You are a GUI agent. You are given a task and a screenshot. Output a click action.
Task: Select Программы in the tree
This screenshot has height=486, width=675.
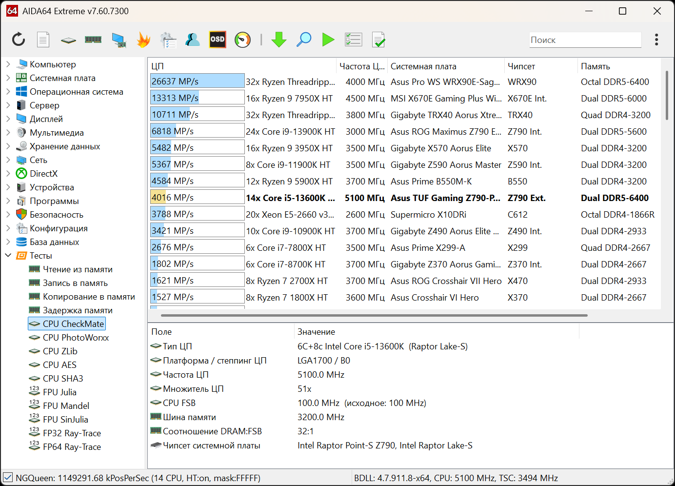coord(54,201)
